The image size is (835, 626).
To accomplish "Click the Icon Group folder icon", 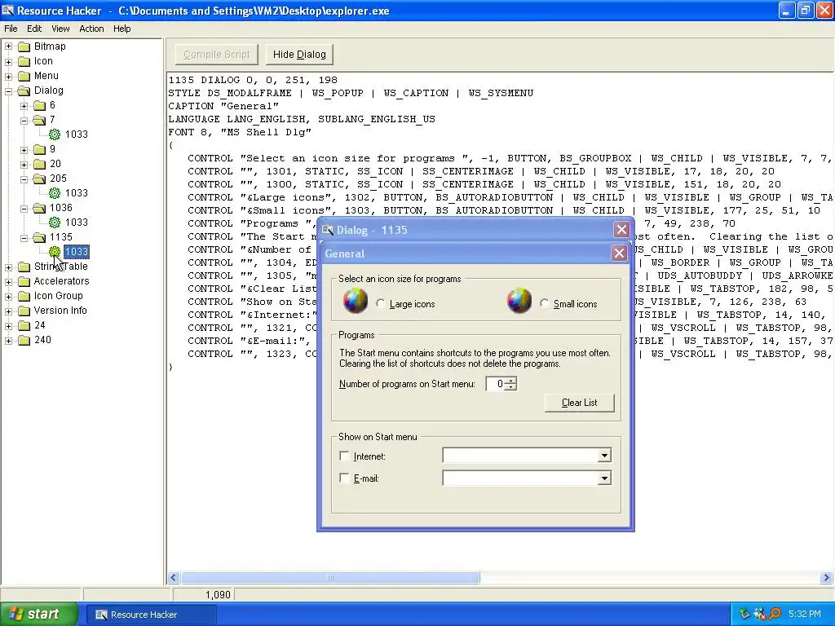I will click(24, 296).
